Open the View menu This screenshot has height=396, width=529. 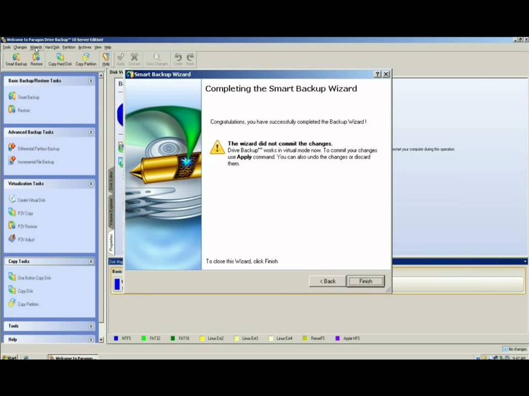98,47
